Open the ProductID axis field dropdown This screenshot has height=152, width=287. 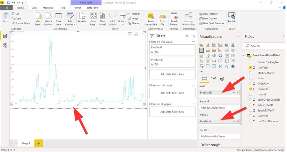tap(234, 92)
